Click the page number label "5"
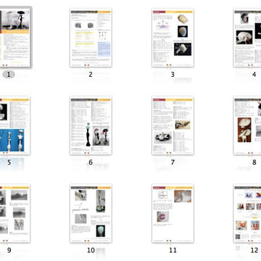This screenshot has width=261, height=261. tap(9, 162)
